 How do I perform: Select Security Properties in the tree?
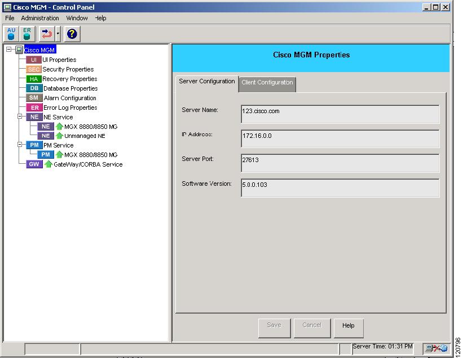click(68, 70)
